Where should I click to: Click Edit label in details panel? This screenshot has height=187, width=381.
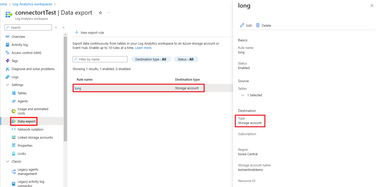[x=249, y=25]
